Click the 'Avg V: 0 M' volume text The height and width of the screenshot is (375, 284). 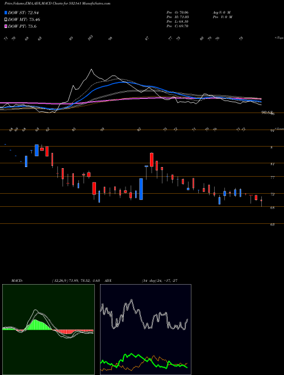click(221, 12)
